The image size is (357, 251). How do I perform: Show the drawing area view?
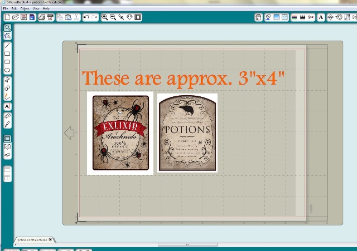[7, 139]
